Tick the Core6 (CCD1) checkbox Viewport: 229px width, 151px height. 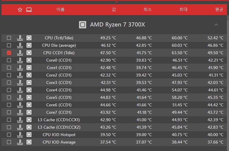click(x=9, y=105)
